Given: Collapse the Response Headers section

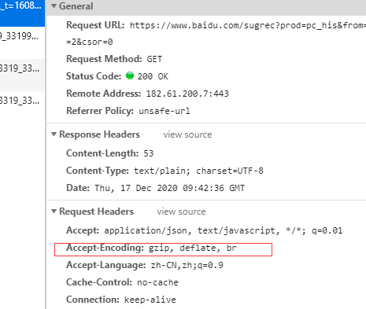Looking at the screenshot, I should [54, 134].
